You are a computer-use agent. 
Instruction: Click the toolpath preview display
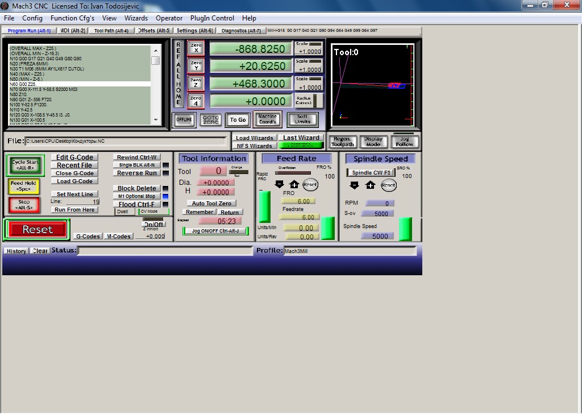pyautogui.click(x=373, y=85)
